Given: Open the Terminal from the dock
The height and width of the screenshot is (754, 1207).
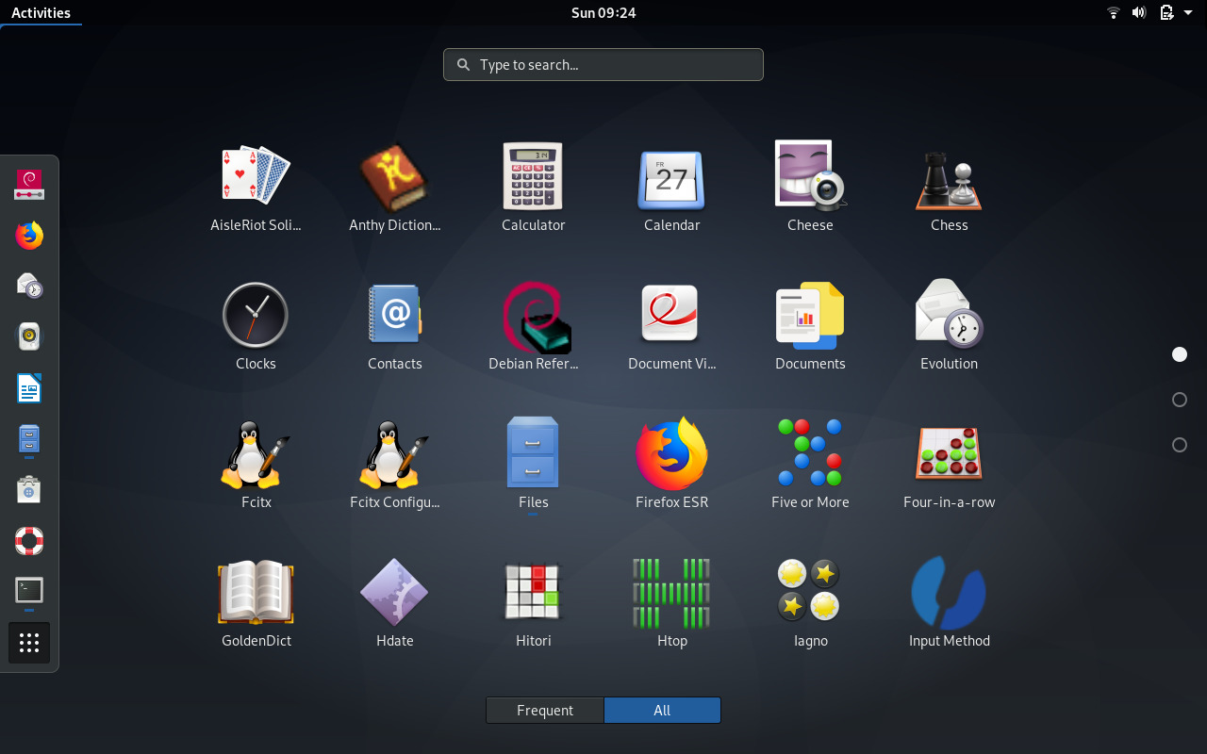Looking at the screenshot, I should pos(28,592).
